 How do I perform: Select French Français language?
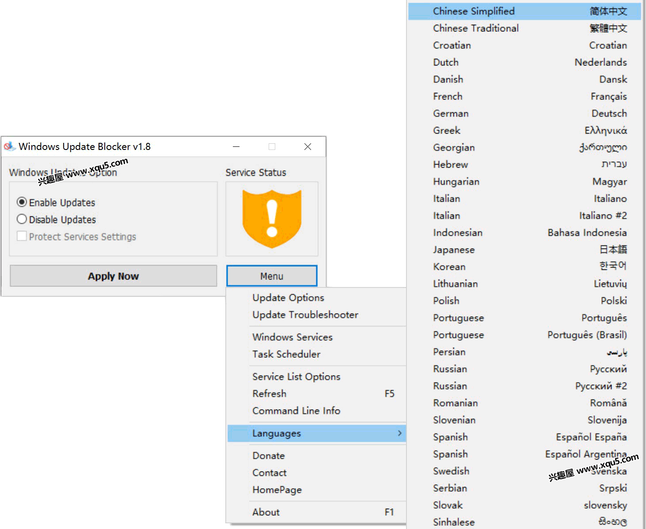click(524, 96)
